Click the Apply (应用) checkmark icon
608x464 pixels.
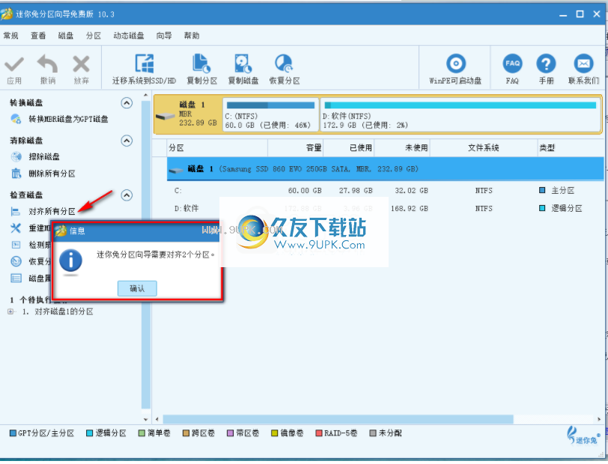(x=14, y=64)
